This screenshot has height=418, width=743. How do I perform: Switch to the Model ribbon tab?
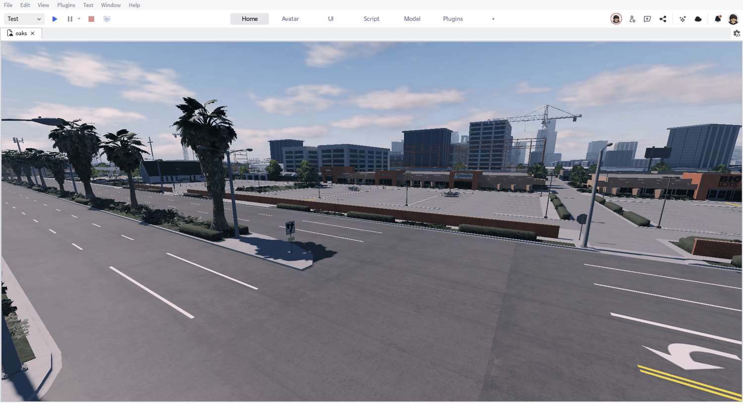(412, 19)
